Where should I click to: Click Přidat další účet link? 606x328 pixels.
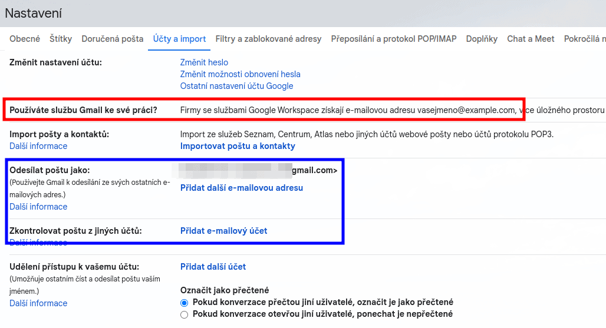pos(213,267)
